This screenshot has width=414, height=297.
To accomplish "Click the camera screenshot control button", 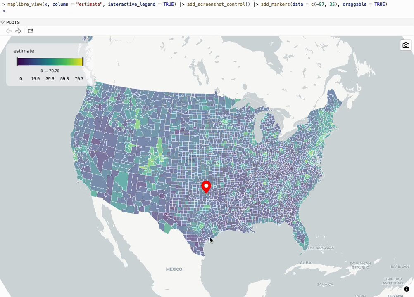I will (406, 45).
